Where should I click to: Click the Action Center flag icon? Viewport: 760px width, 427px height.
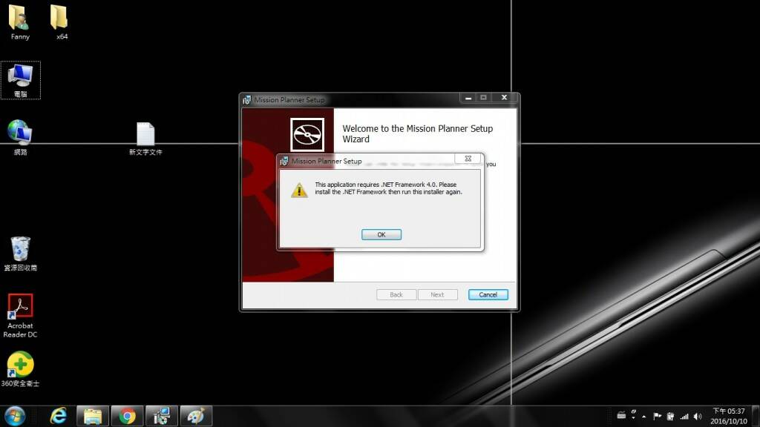658,417
